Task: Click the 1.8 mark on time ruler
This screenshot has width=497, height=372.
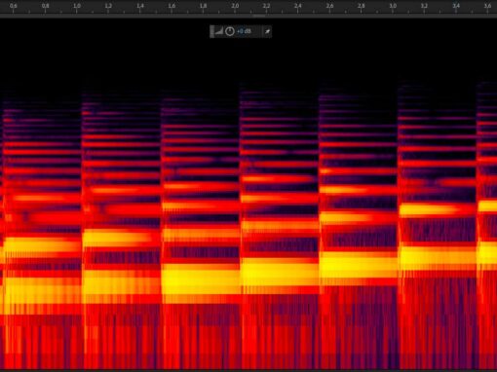Action: pyautogui.click(x=204, y=6)
